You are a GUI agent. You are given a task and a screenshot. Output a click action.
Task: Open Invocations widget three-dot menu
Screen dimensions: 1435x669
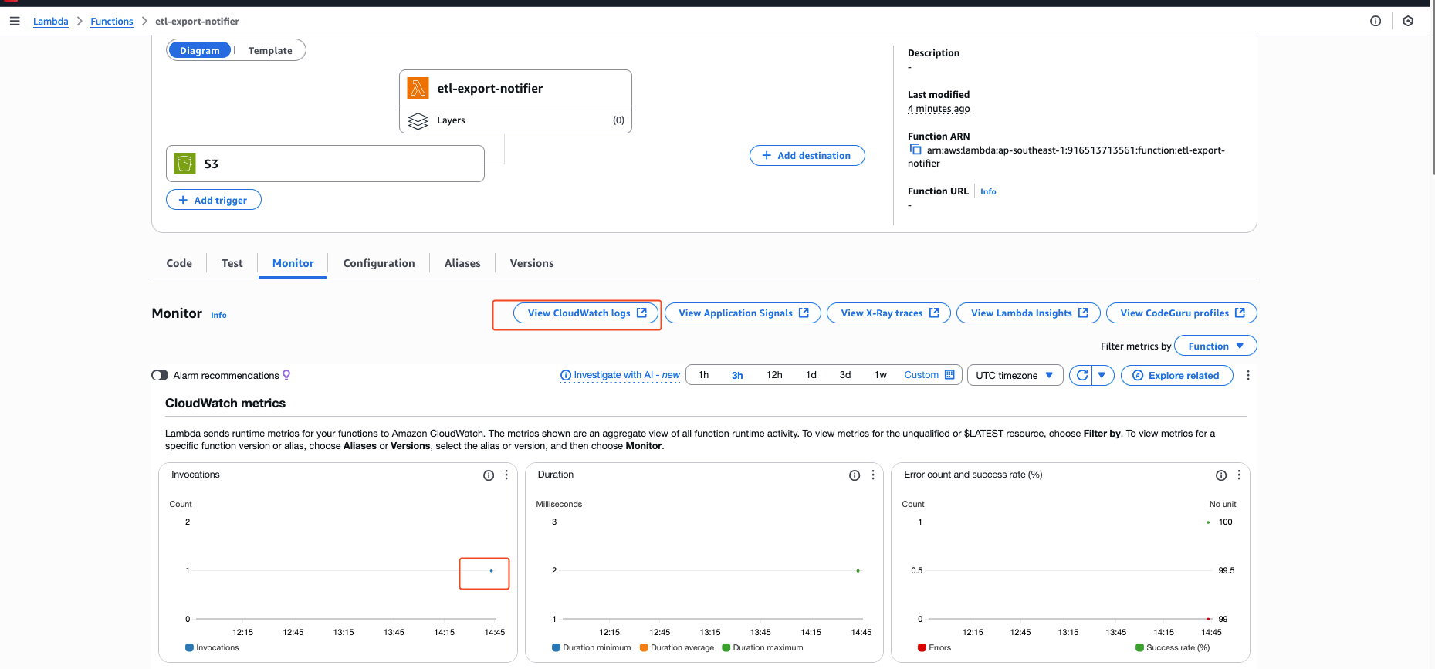click(x=506, y=475)
